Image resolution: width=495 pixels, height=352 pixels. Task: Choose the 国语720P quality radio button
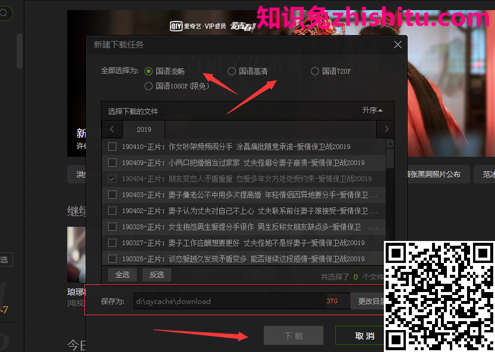pyautogui.click(x=315, y=71)
